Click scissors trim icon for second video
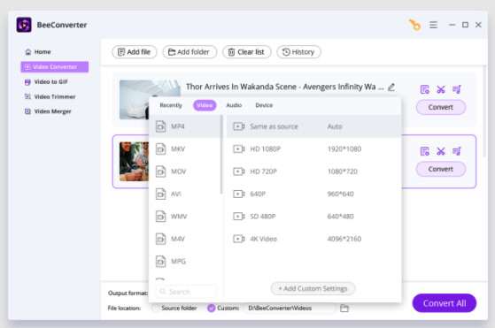This screenshot has height=328, width=495. click(441, 151)
